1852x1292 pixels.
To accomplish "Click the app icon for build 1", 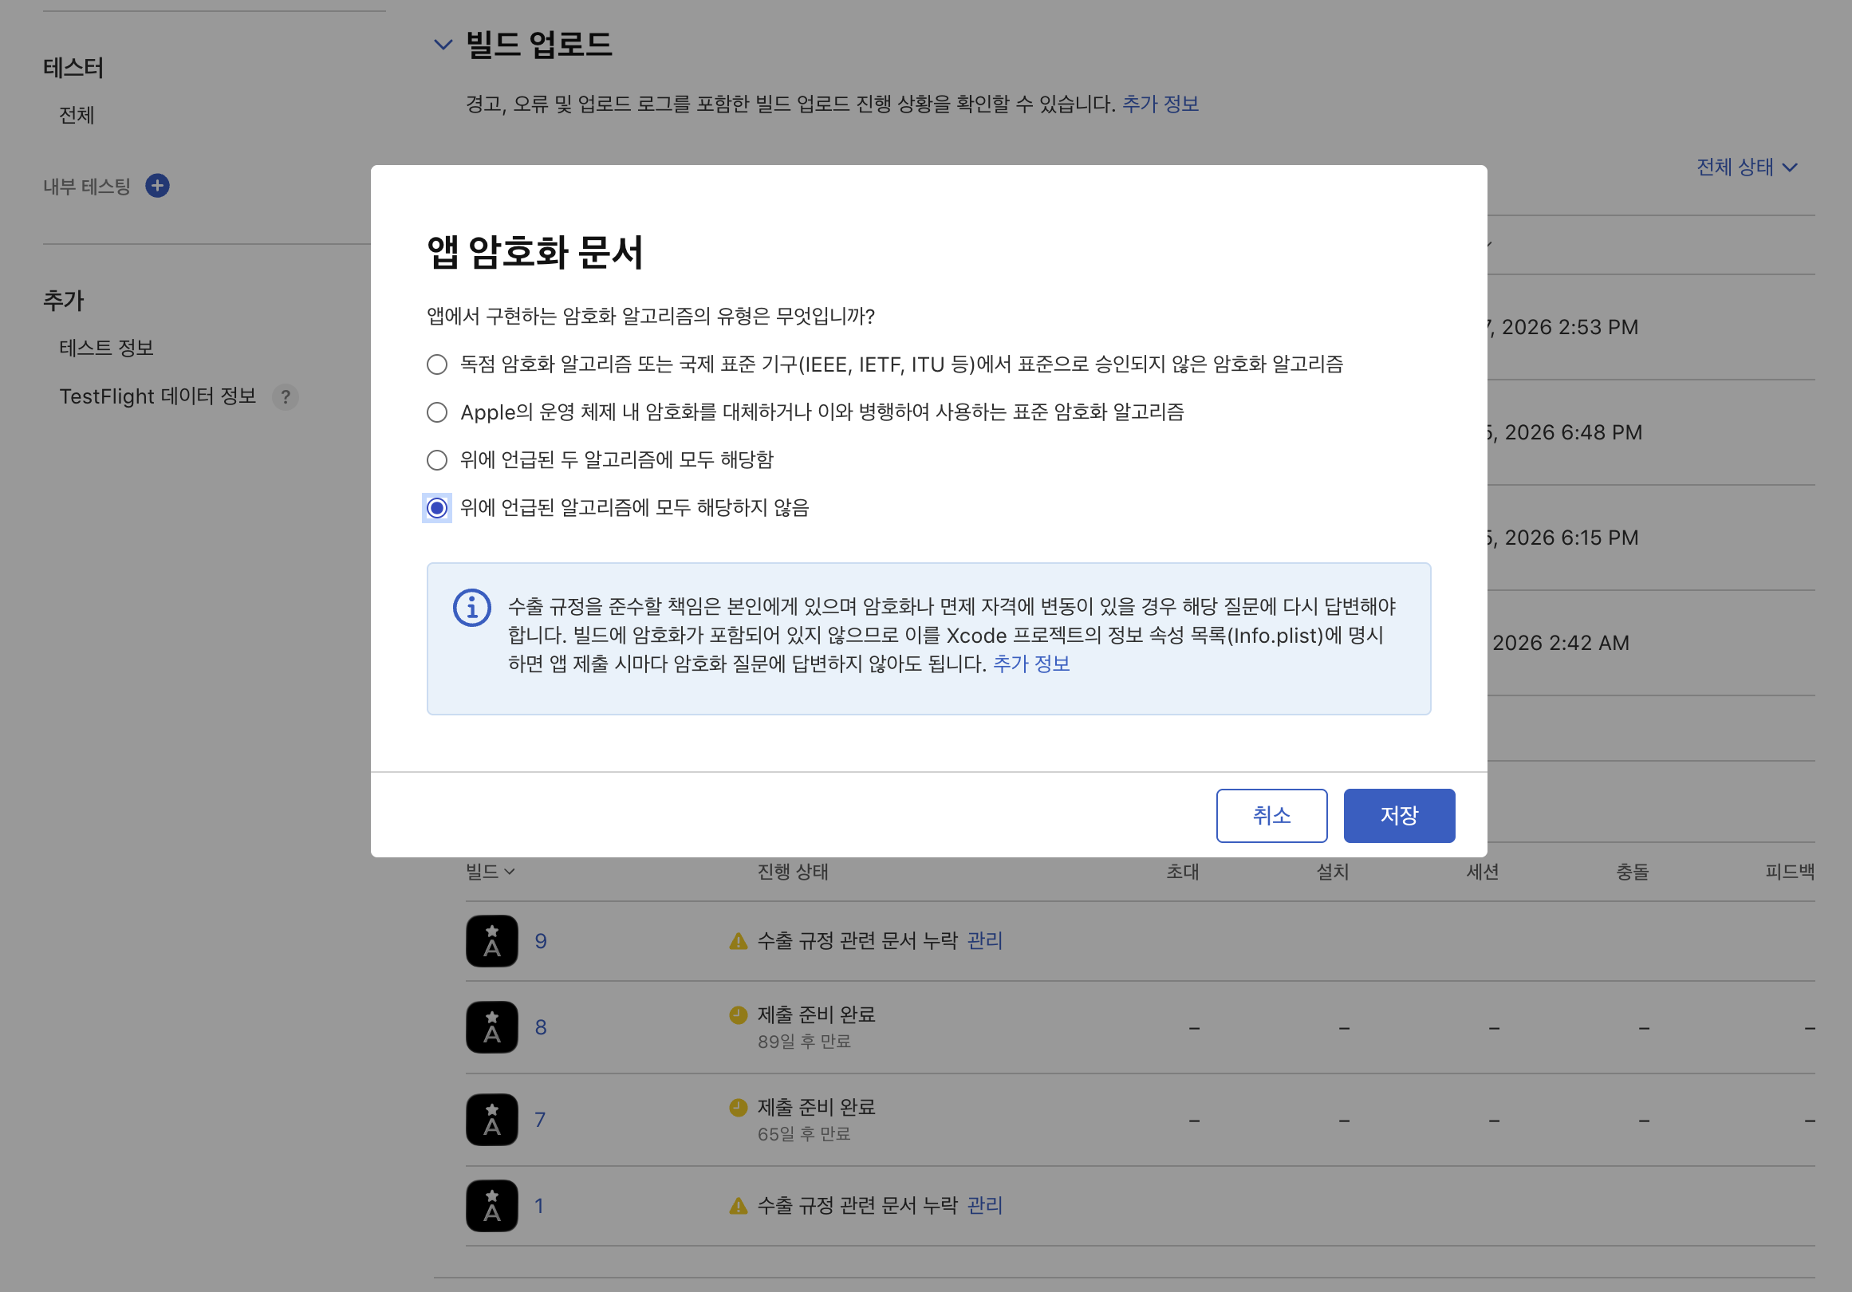I will point(491,1206).
